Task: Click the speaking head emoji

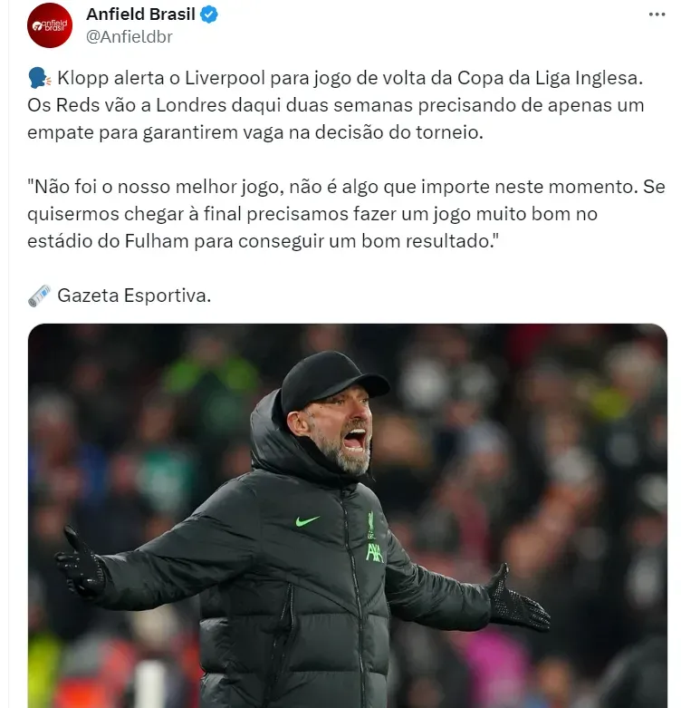Action: coord(39,78)
